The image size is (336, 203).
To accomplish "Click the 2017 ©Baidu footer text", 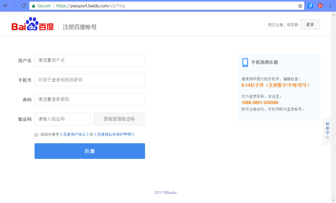I will tap(165, 193).
